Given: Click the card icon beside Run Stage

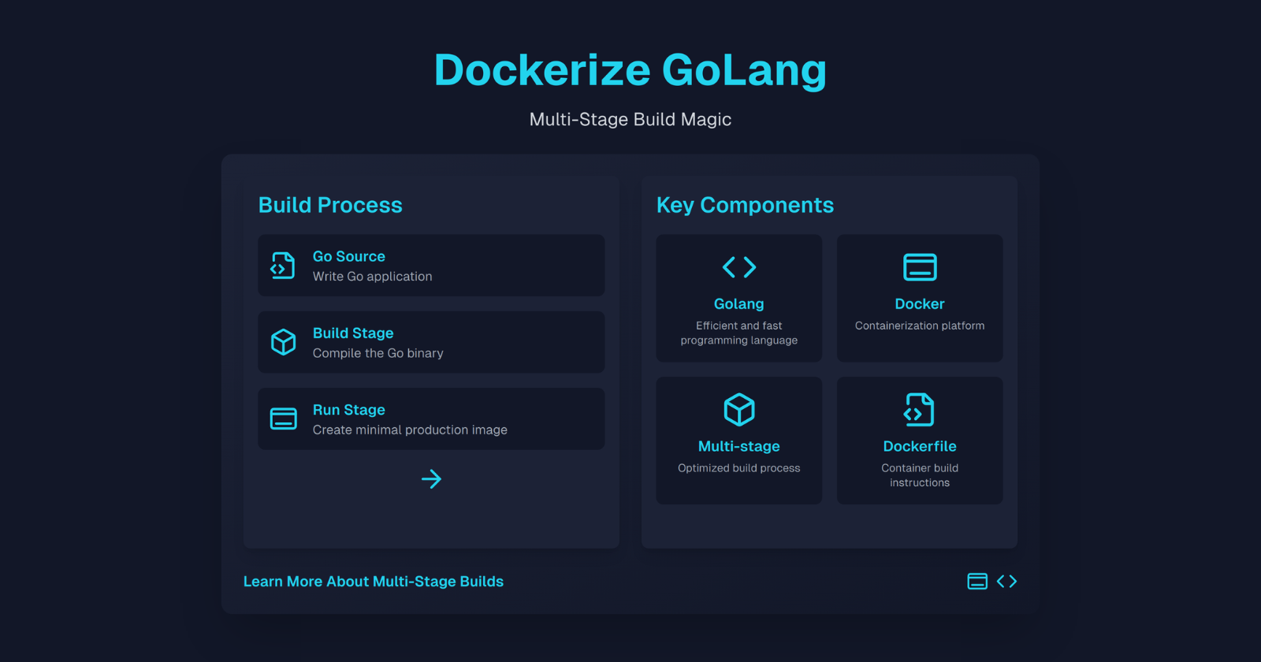Looking at the screenshot, I should pos(283,418).
